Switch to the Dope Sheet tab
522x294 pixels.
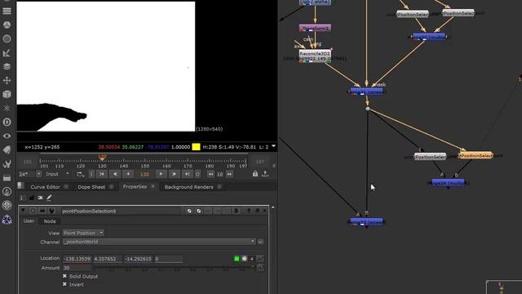pyautogui.click(x=91, y=187)
